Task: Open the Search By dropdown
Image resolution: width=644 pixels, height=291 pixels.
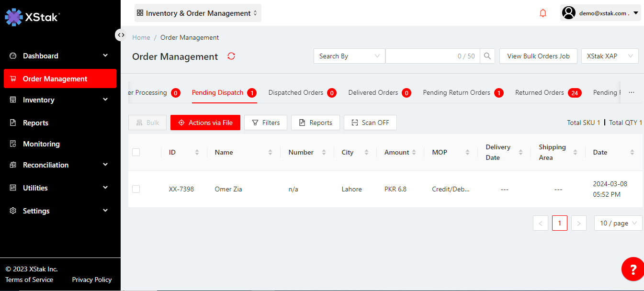Action: click(350, 56)
